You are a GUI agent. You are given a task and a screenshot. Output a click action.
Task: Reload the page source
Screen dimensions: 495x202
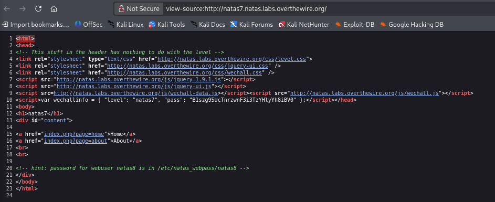click(x=38, y=9)
